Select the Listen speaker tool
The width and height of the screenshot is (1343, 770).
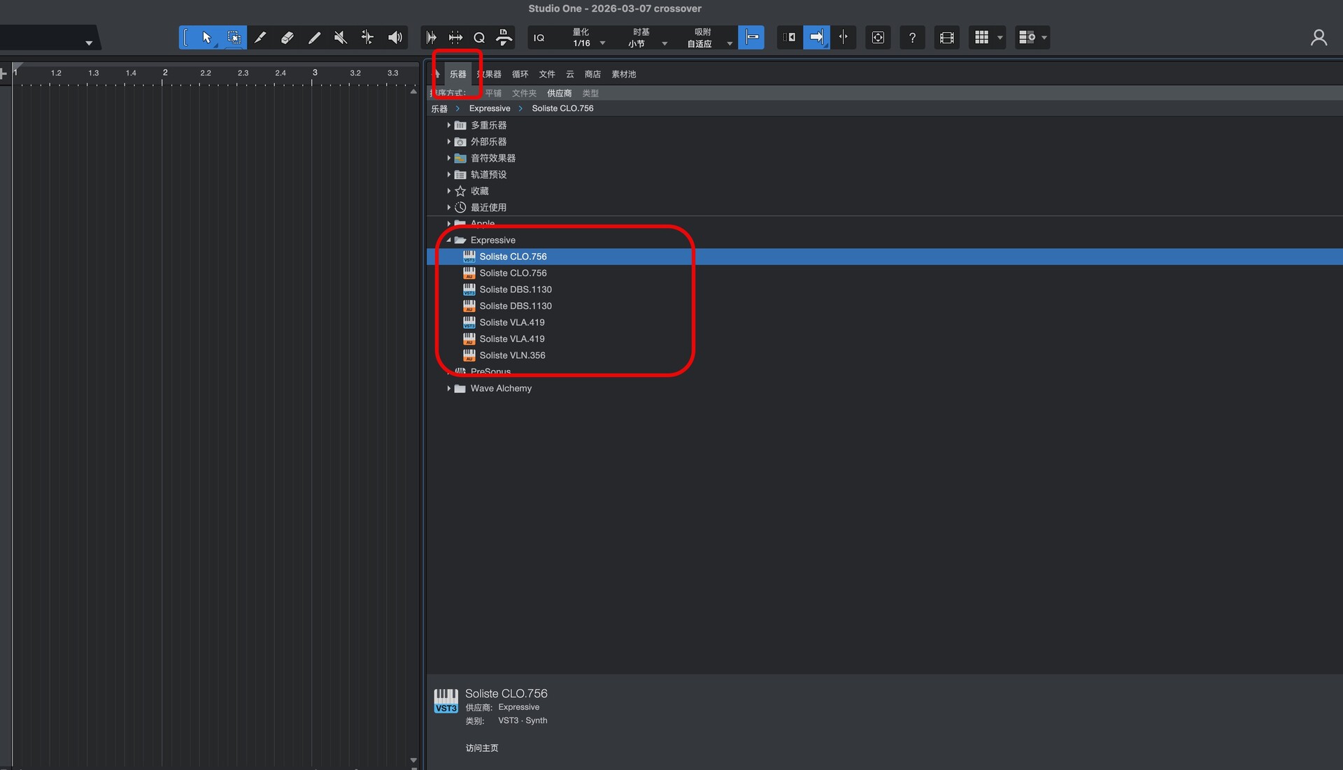point(395,38)
